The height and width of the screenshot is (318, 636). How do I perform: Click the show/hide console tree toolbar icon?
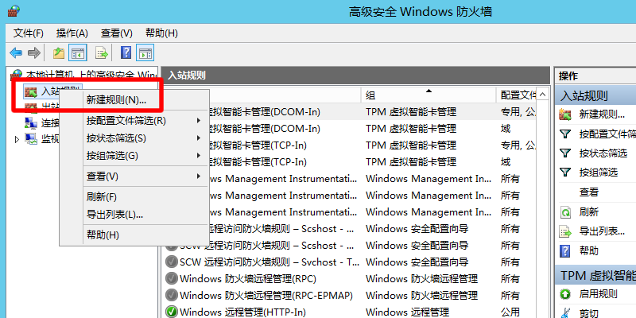tap(78, 53)
